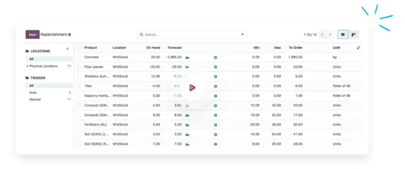Go to next page of records
Screen dimensions: 405x169
(x=330, y=34)
